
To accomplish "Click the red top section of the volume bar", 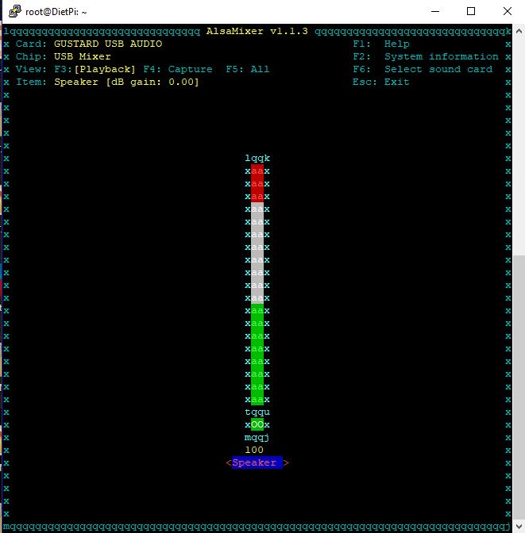I will (x=257, y=182).
